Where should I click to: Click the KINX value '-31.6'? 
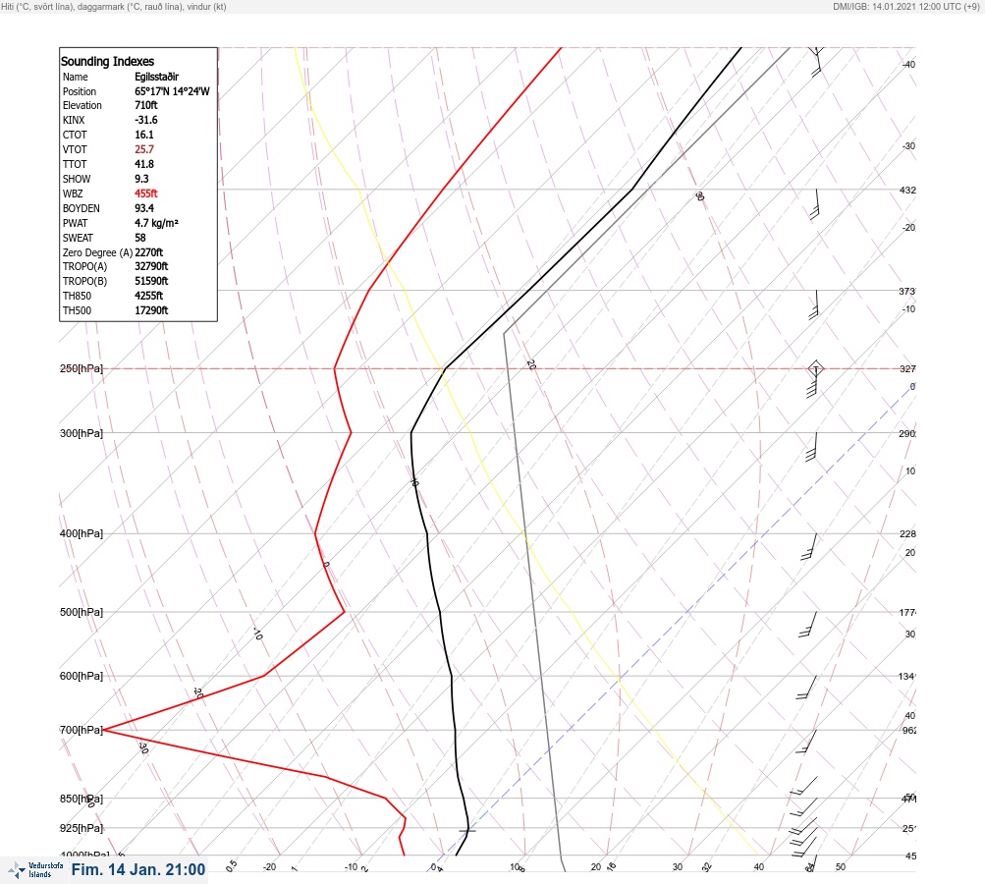tap(145, 120)
